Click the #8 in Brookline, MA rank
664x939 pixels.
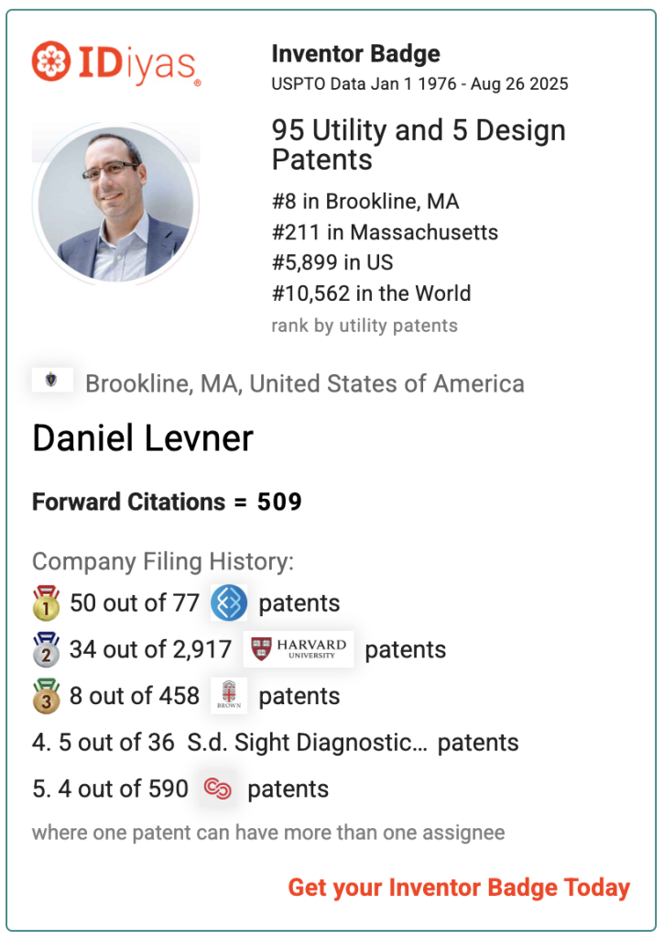(365, 201)
